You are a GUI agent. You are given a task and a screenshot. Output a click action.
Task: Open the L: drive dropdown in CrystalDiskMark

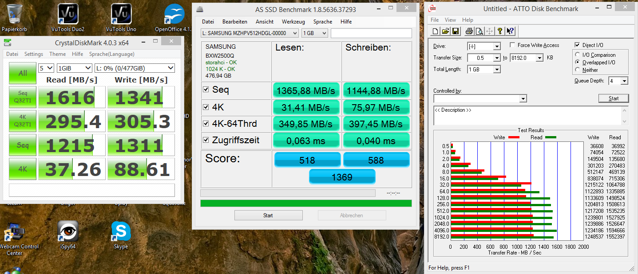pos(135,68)
